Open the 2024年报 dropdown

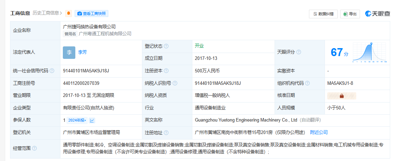point(77,120)
